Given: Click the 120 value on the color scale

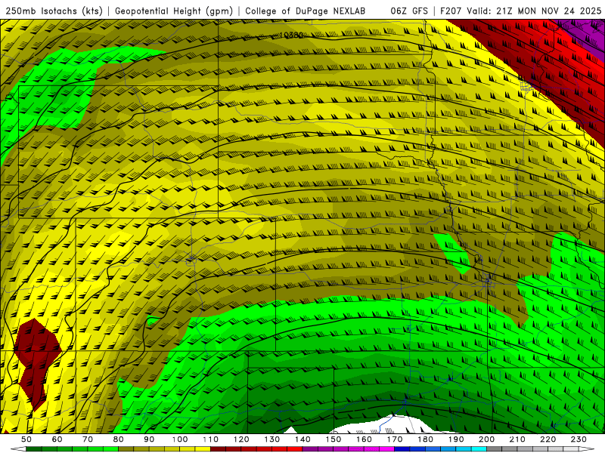Looking at the screenshot, I should (241, 439).
